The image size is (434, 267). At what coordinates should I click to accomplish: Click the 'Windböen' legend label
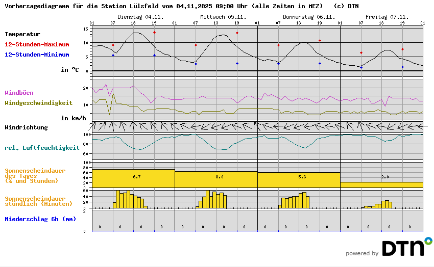click(x=19, y=93)
